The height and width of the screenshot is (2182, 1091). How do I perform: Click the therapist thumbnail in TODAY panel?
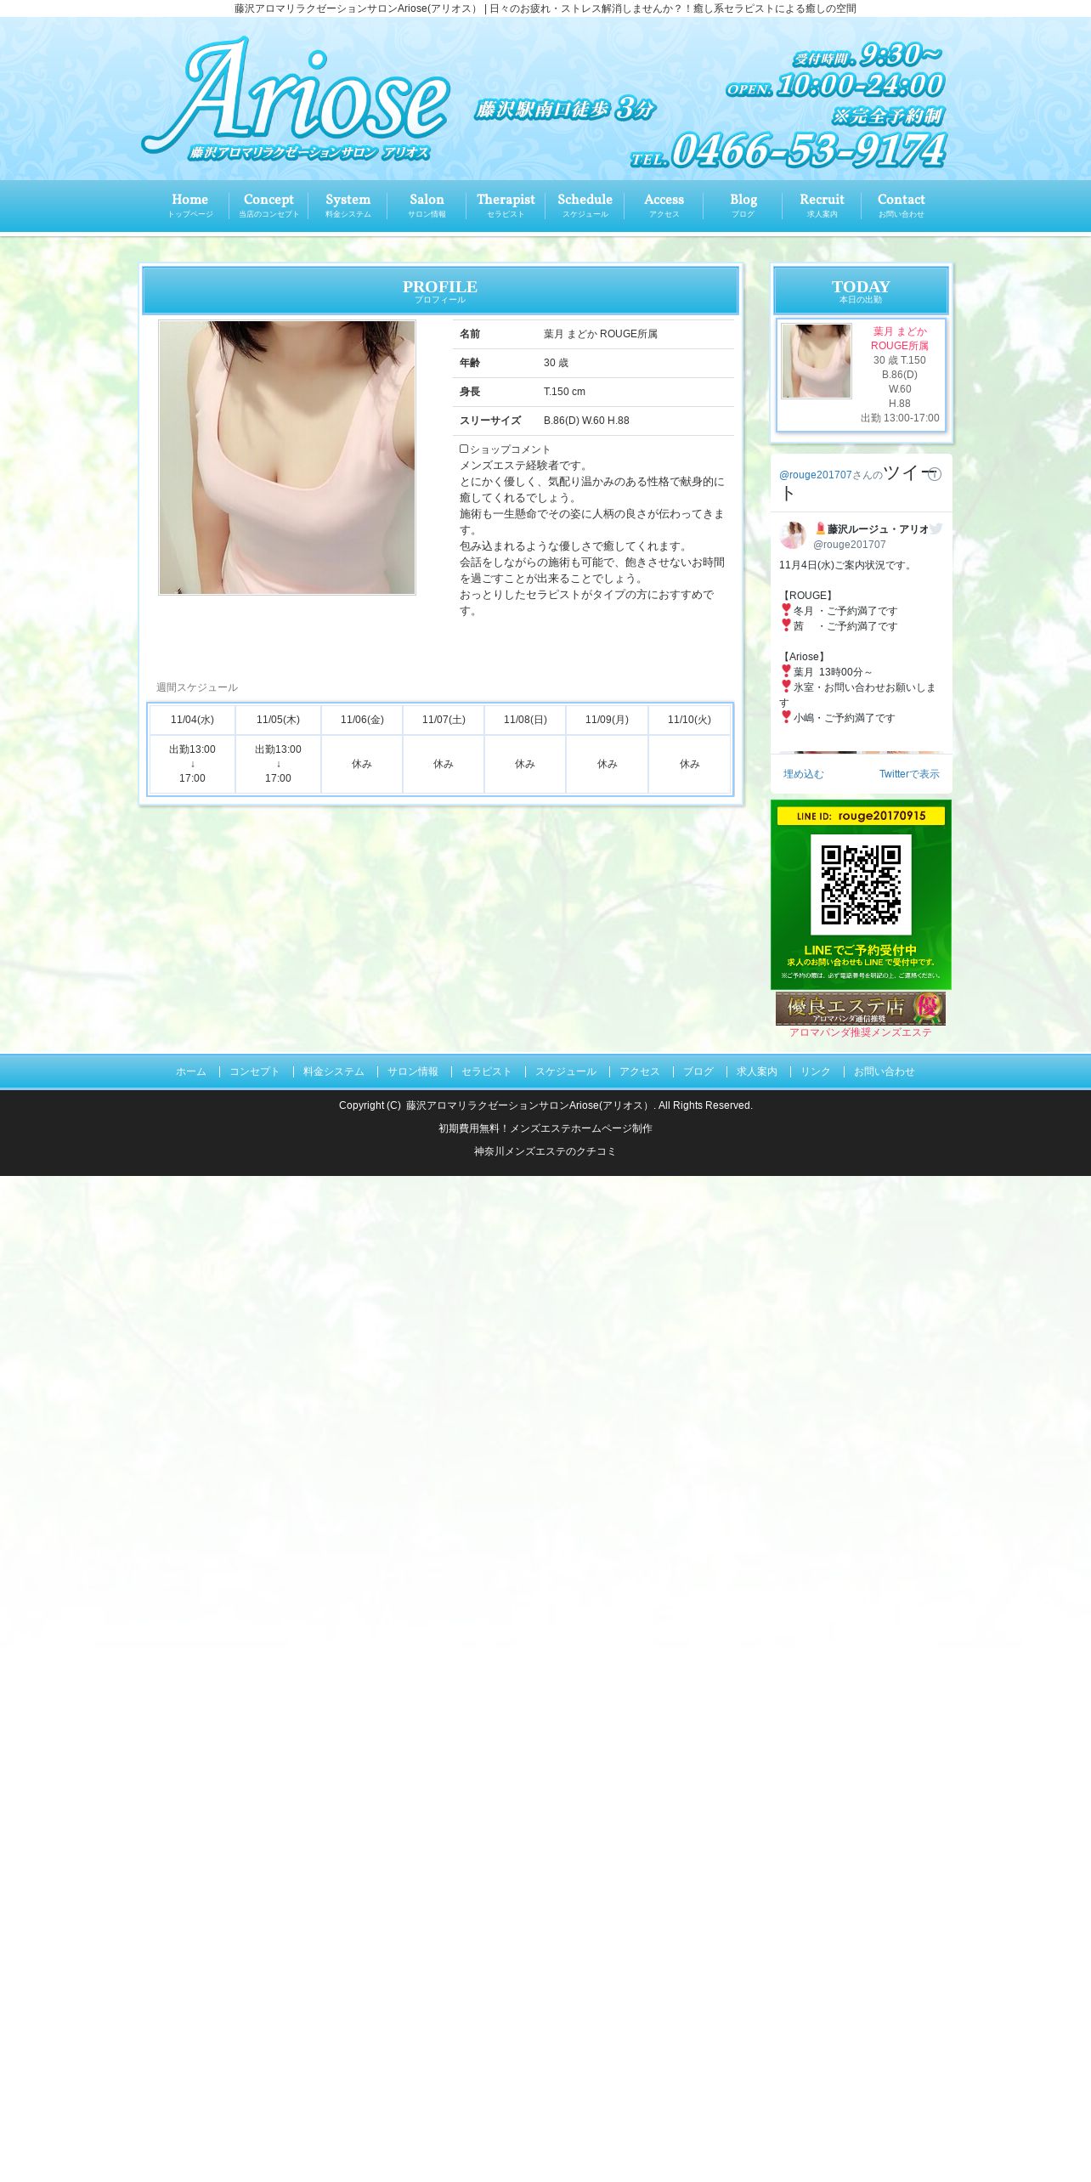coord(816,360)
